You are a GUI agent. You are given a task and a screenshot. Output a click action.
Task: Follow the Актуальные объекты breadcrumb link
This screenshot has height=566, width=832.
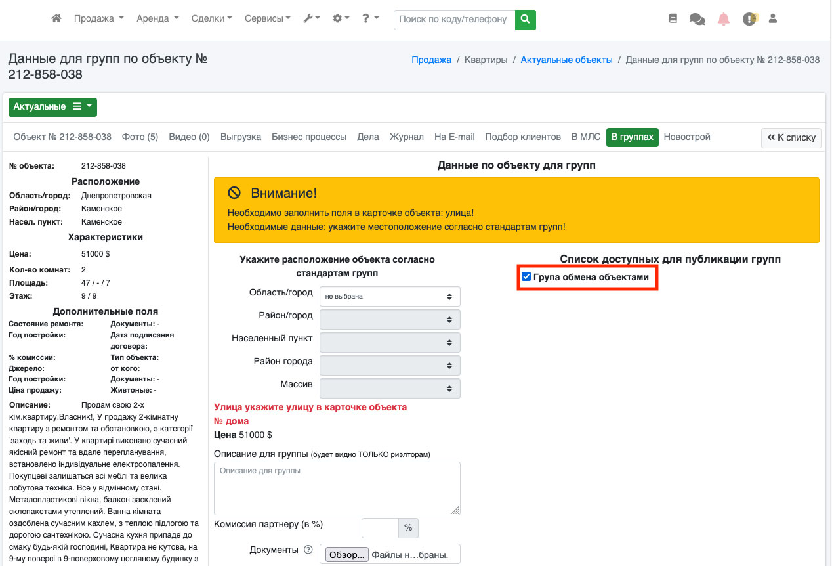[566, 60]
